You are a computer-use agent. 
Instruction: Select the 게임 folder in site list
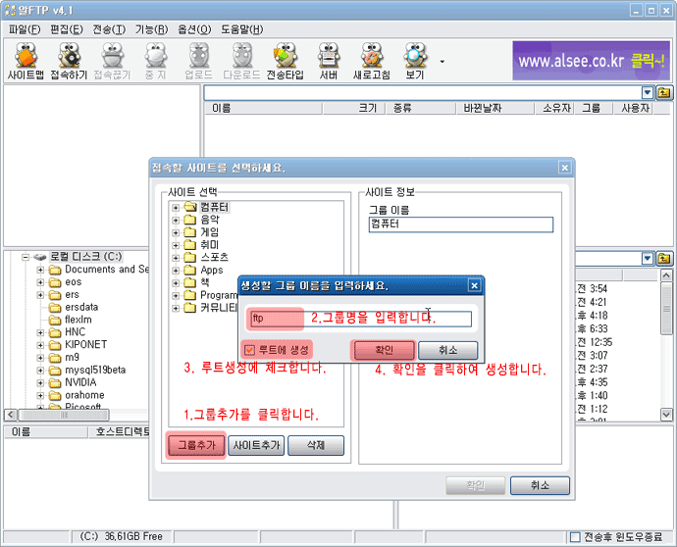210,233
